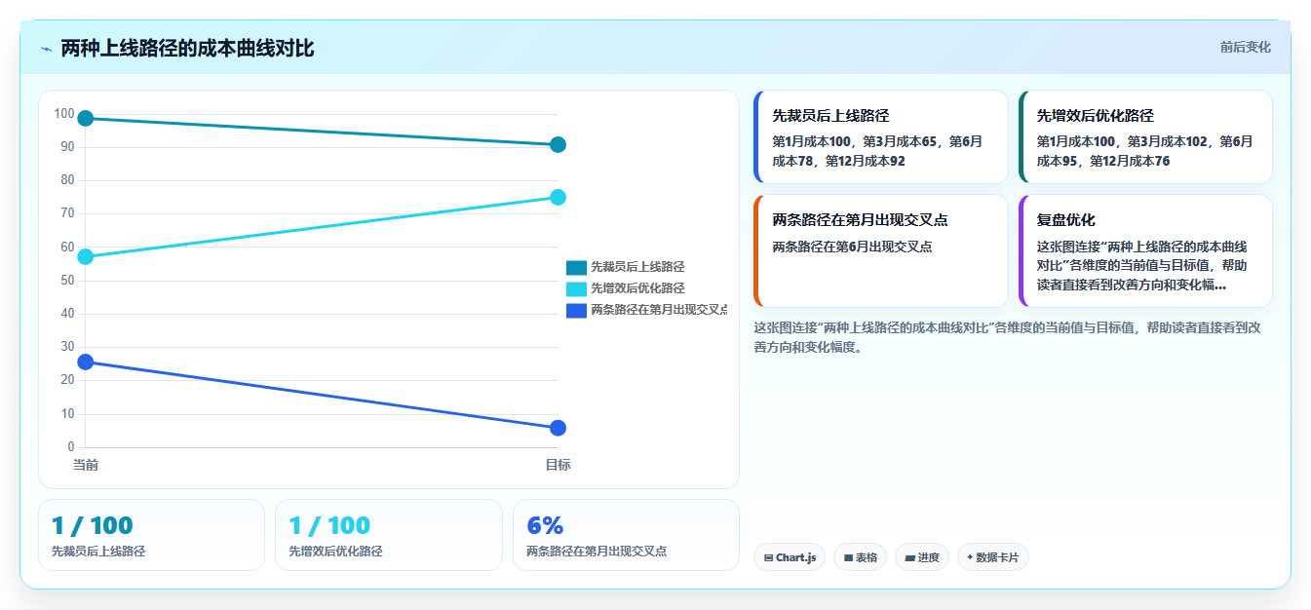
Task: Select the teal data point at 目标
Action: [x=558, y=145]
